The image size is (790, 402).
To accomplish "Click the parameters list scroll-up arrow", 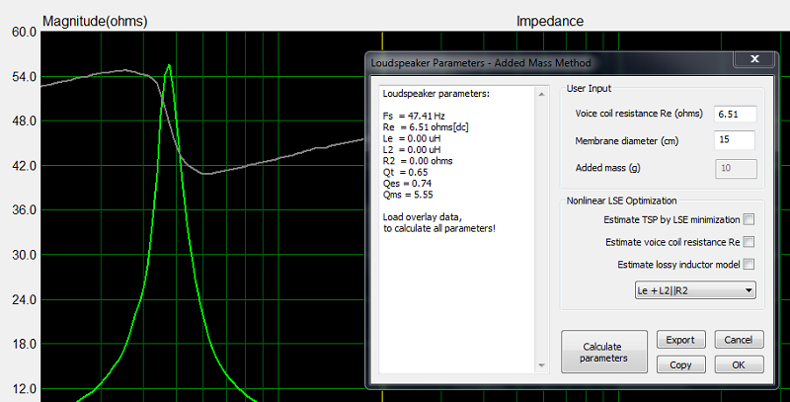I will (541, 94).
